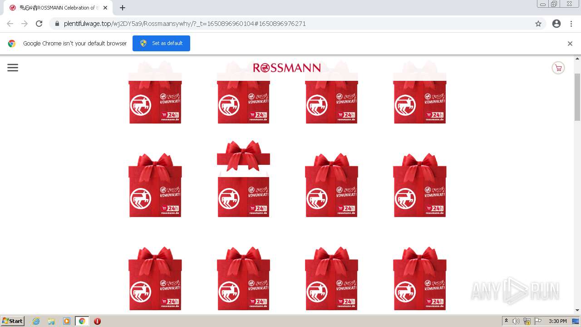Open the Chrome profile avatar
Viewport: 581px width, 327px height.
556,24
